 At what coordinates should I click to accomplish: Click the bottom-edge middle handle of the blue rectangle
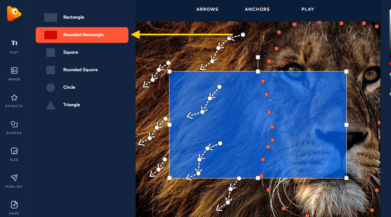258,178
